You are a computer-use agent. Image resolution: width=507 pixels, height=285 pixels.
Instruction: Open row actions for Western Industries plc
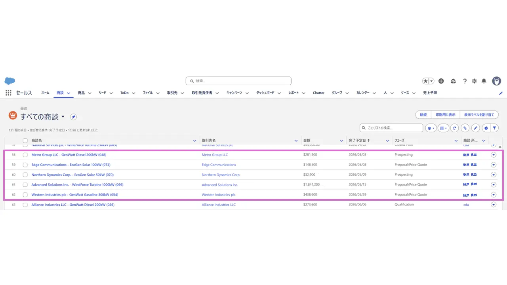point(494,194)
